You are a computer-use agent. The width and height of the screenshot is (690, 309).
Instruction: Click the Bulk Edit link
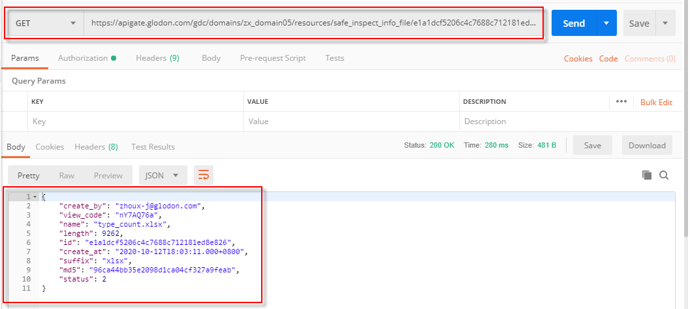(x=656, y=103)
